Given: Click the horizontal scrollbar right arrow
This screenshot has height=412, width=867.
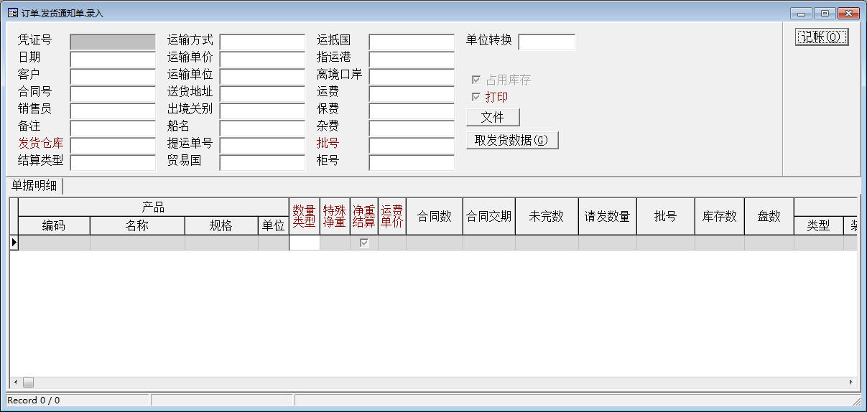Looking at the screenshot, I should (x=851, y=383).
